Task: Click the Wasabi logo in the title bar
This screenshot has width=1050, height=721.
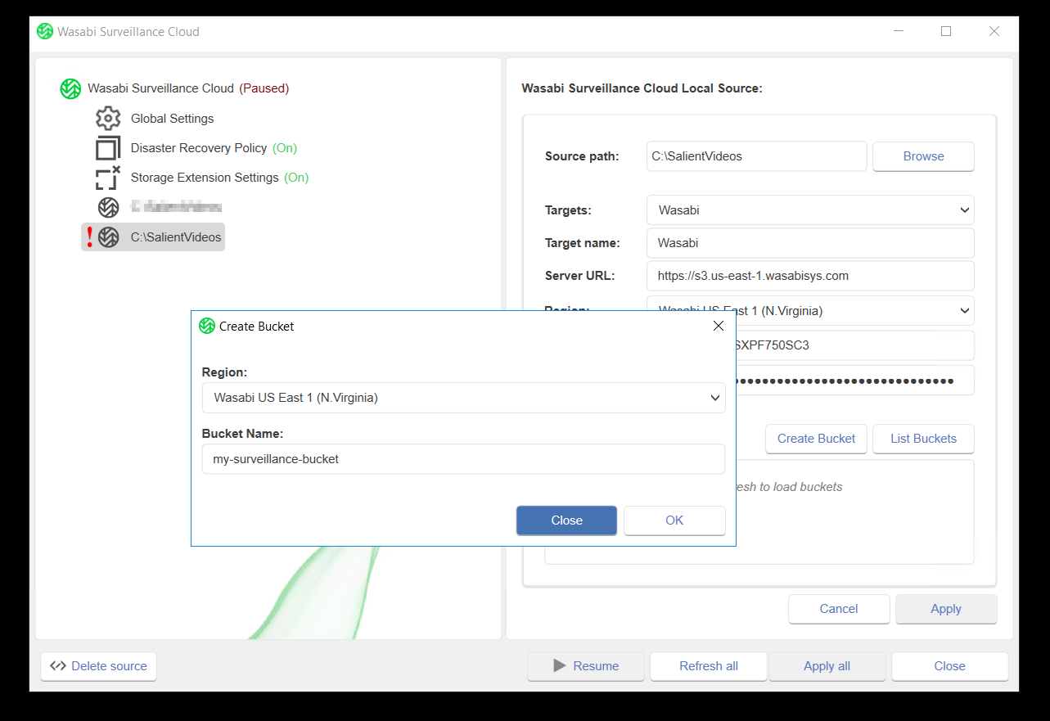Action: [x=45, y=31]
